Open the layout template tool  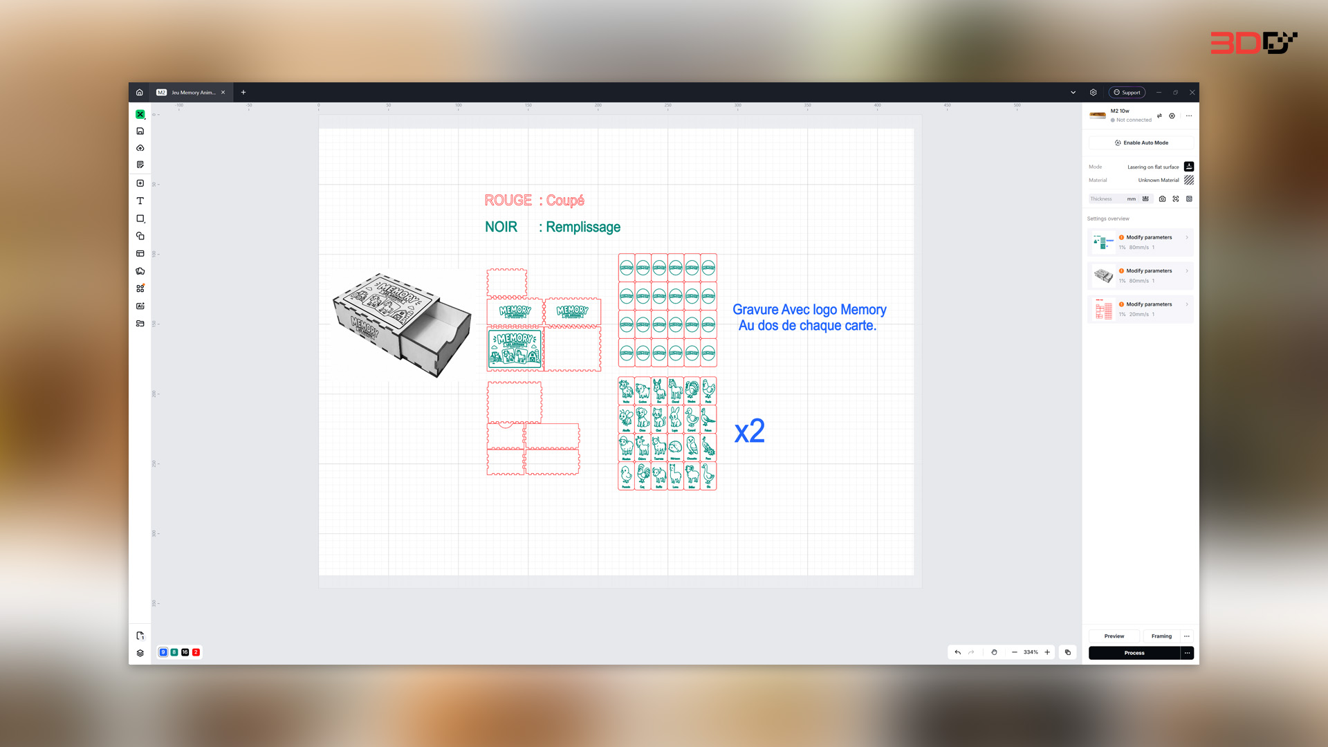coord(140,254)
